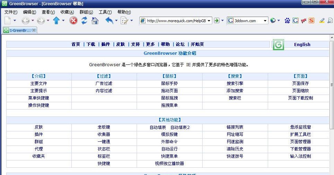Open the 网速监测 help link

235,142
